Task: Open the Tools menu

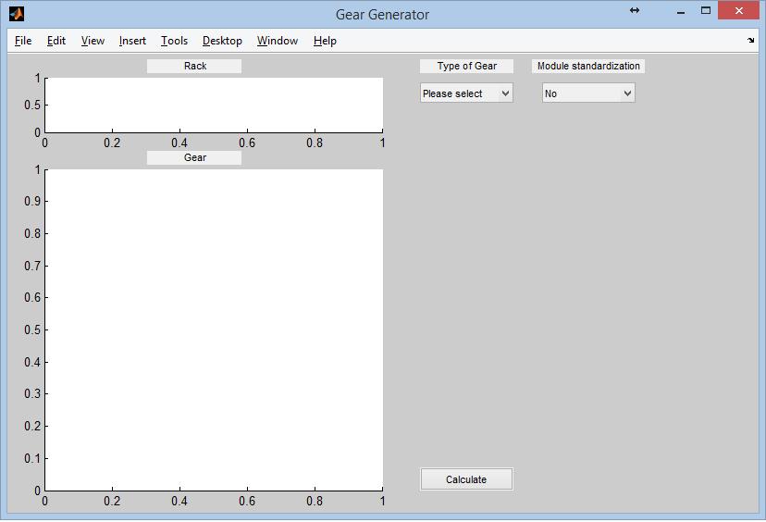Action: [x=175, y=41]
